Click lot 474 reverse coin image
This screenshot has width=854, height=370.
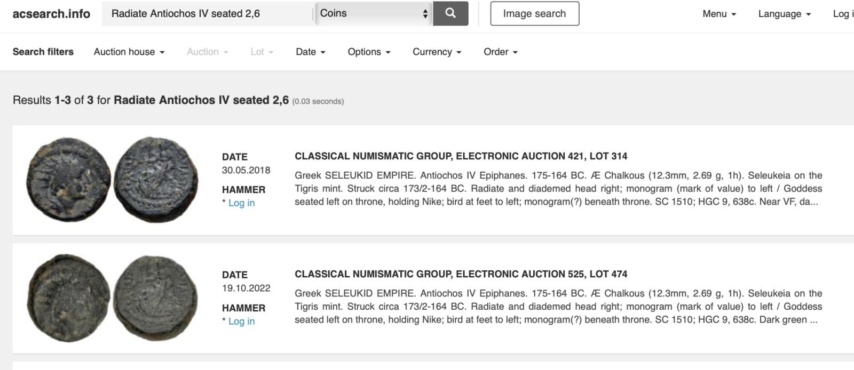tap(155, 297)
